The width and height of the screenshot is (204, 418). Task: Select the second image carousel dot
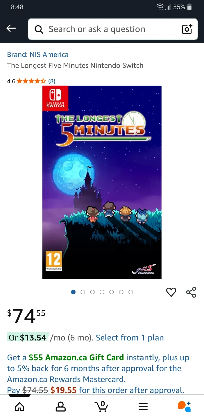83,292
